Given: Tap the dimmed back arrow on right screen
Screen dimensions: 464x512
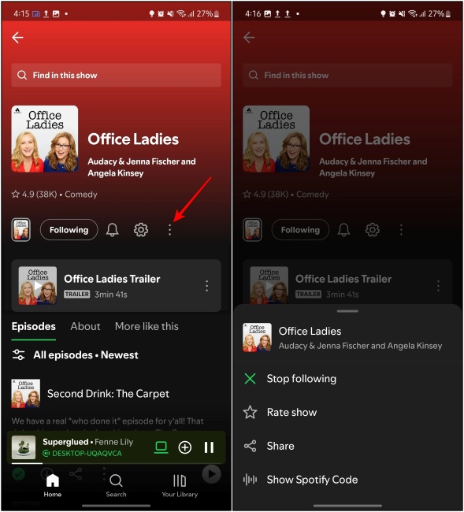Looking at the screenshot, I should pyautogui.click(x=249, y=38).
